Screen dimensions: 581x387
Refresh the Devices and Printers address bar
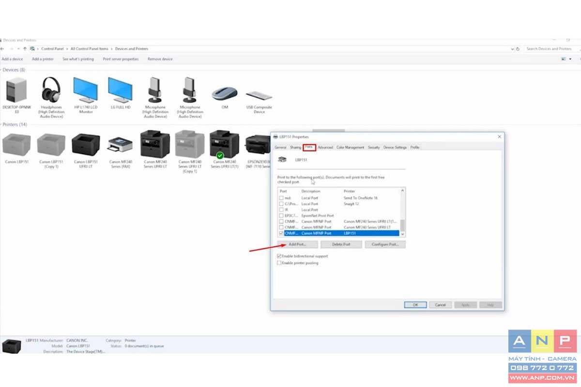[x=518, y=49]
